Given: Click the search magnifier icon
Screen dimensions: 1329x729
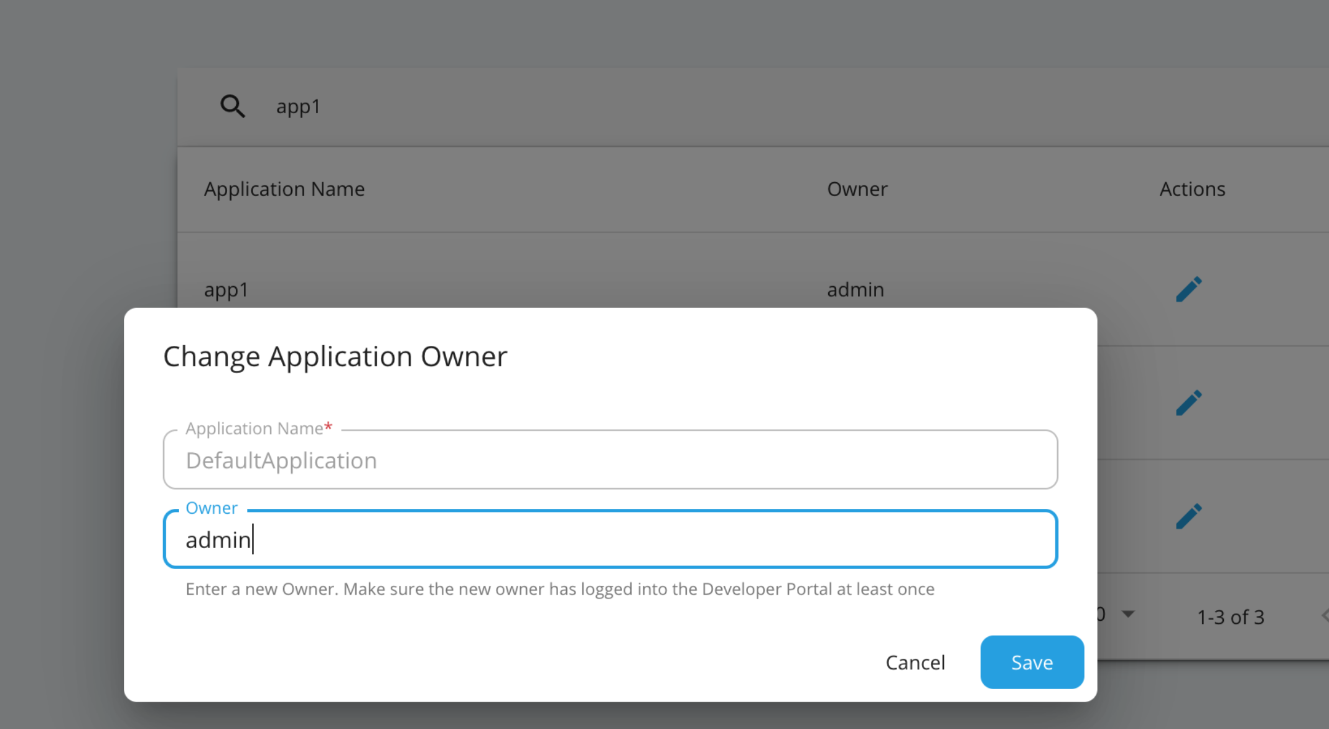Looking at the screenshot, I should pyautogui.click(x=232, y=106).
